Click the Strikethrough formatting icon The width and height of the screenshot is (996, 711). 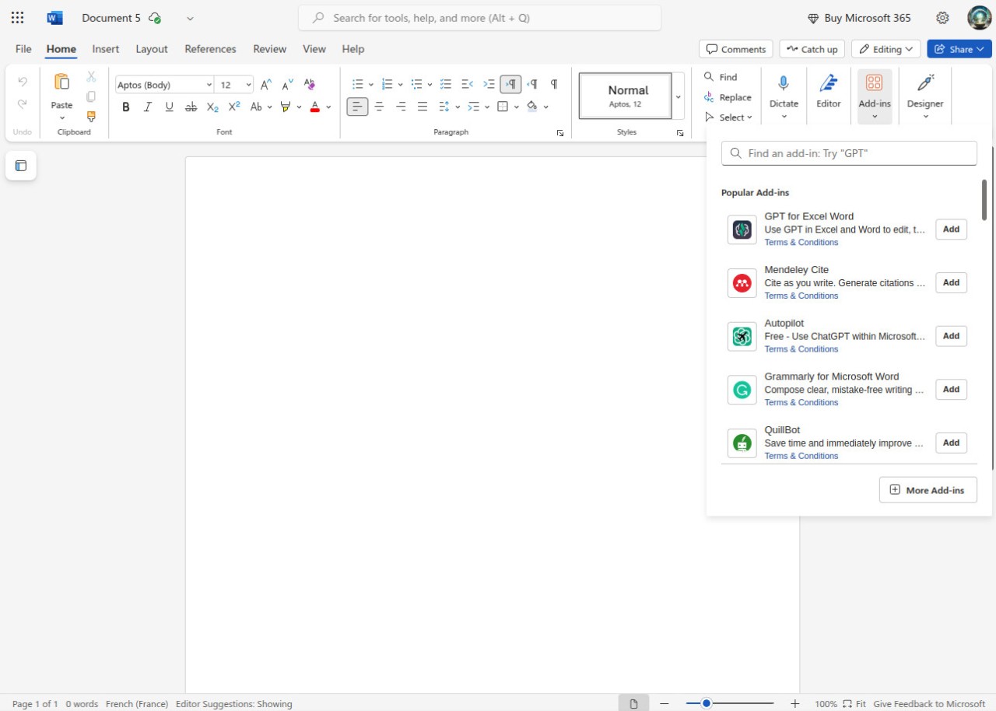[x=191, y=107]
